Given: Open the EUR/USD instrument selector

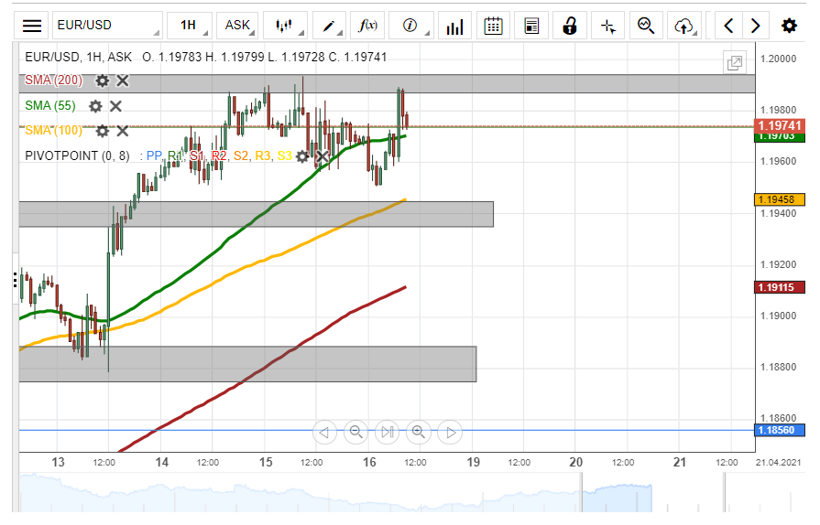Looking at the screenshot, I should (x=106, y=26).
